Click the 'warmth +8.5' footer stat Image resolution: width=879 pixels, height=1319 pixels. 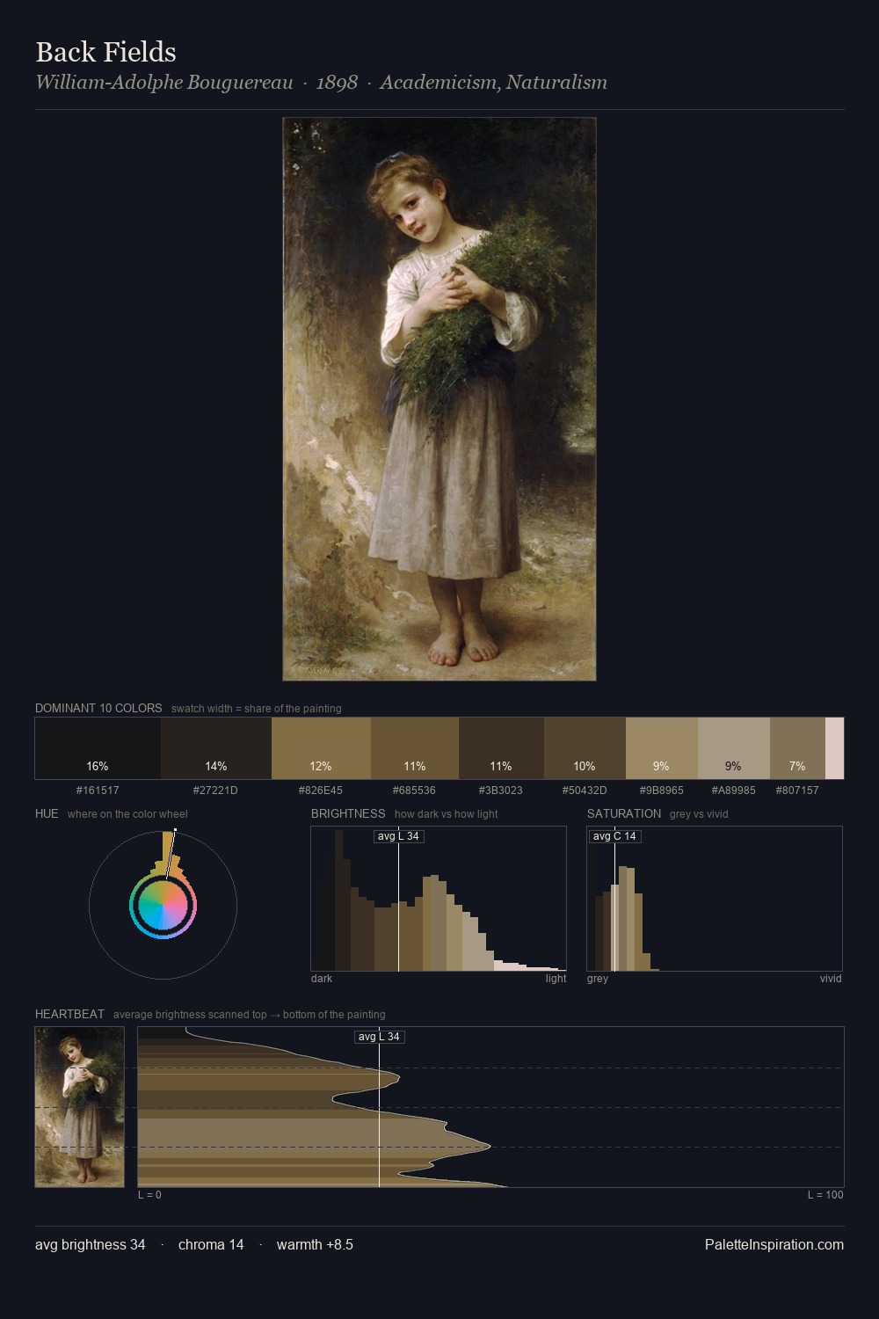pyautogui.click(x=315, y=1244)
